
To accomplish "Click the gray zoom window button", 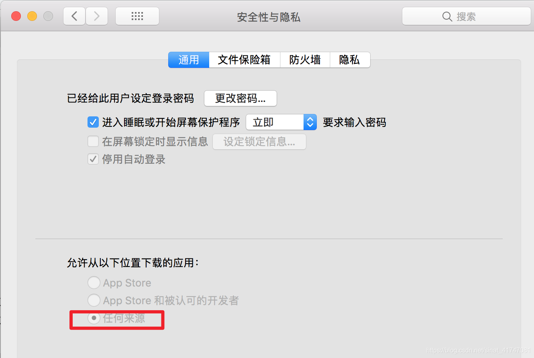I will pos(48,16).
